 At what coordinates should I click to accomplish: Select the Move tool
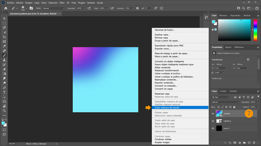coord(4,18)
